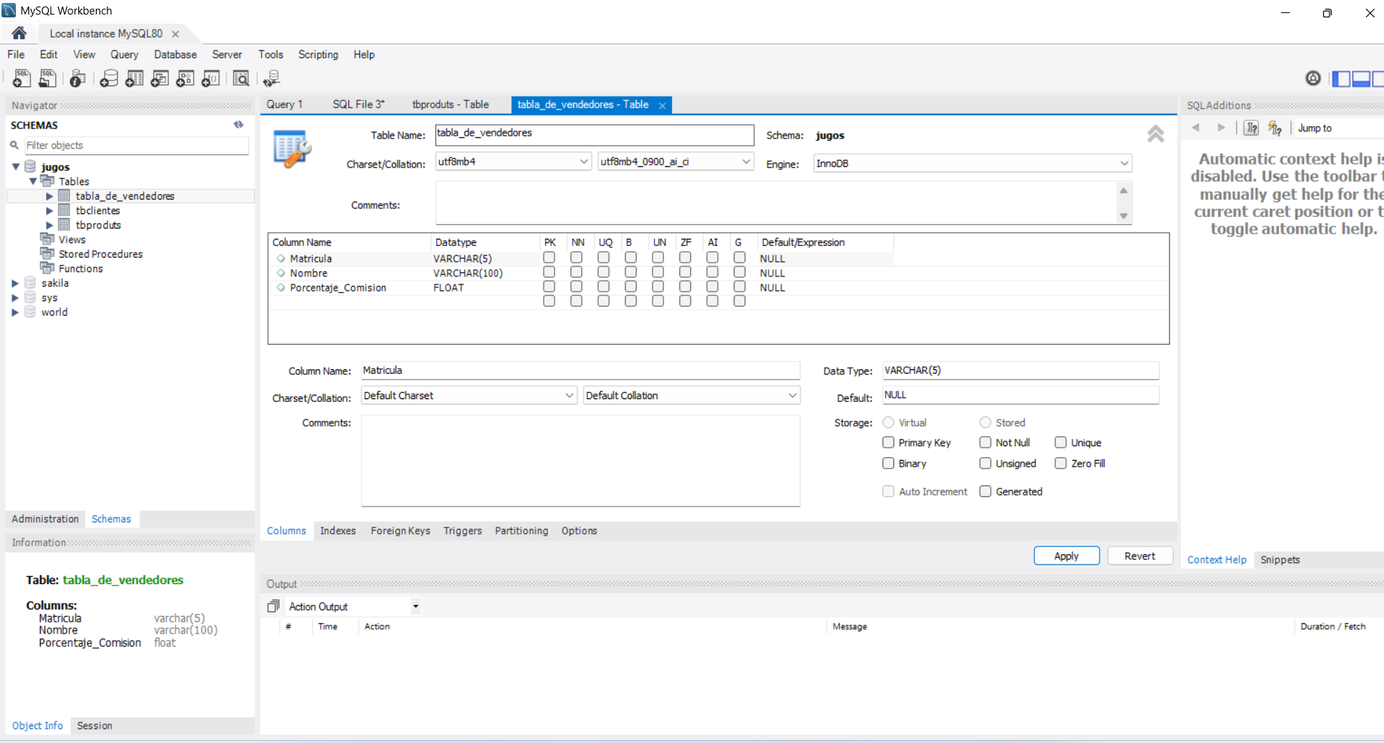Check the Primary Key checkbox
The width and height of the screenshot is (1384, 743).
[888, 442]
